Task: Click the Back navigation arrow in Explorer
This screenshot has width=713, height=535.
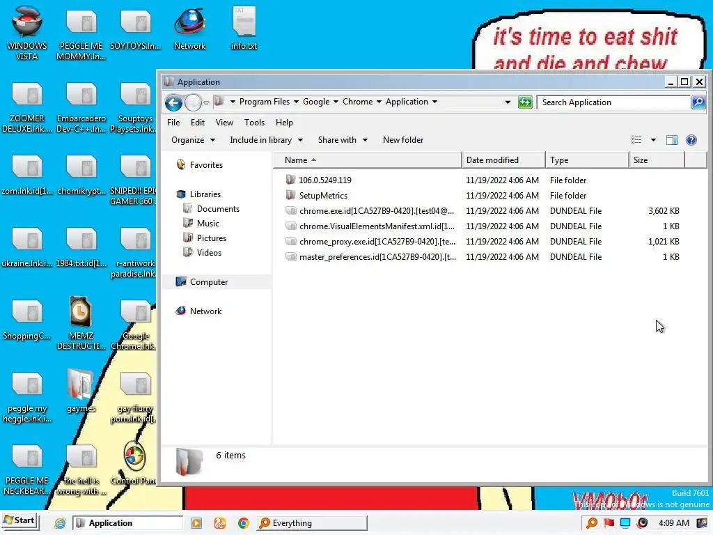Action: pyautogui.click(x=173, y=103)
